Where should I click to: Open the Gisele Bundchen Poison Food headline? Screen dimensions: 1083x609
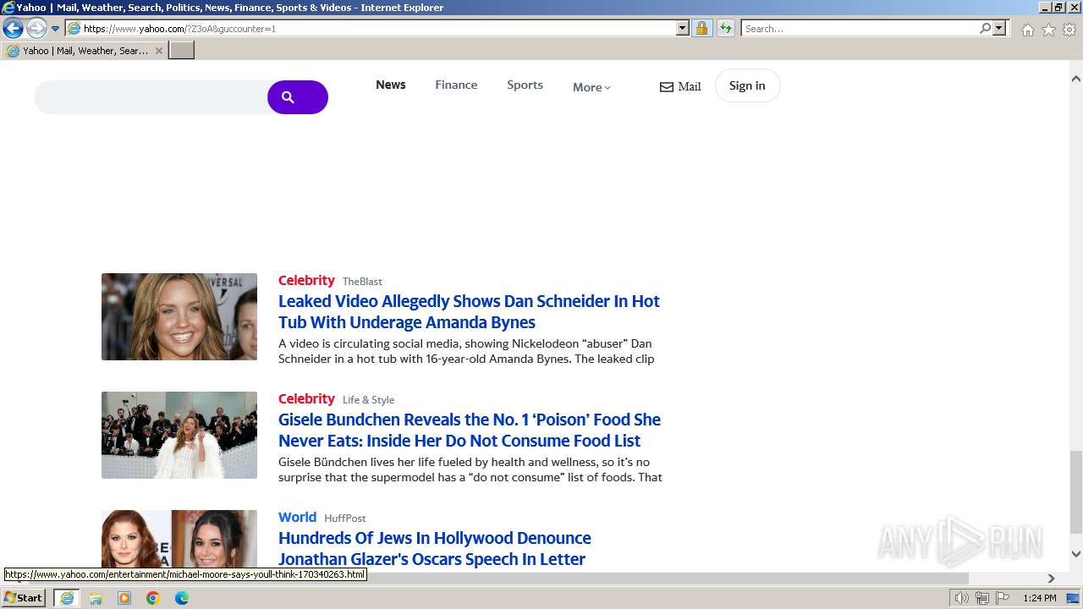[x=470, y=430]
